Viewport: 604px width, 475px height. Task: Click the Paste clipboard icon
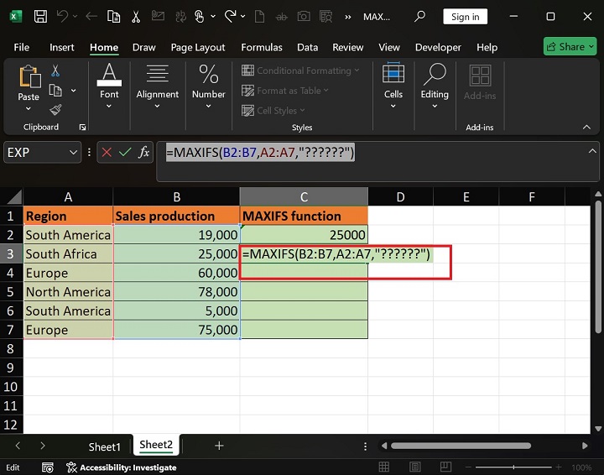tap(29, 77)
